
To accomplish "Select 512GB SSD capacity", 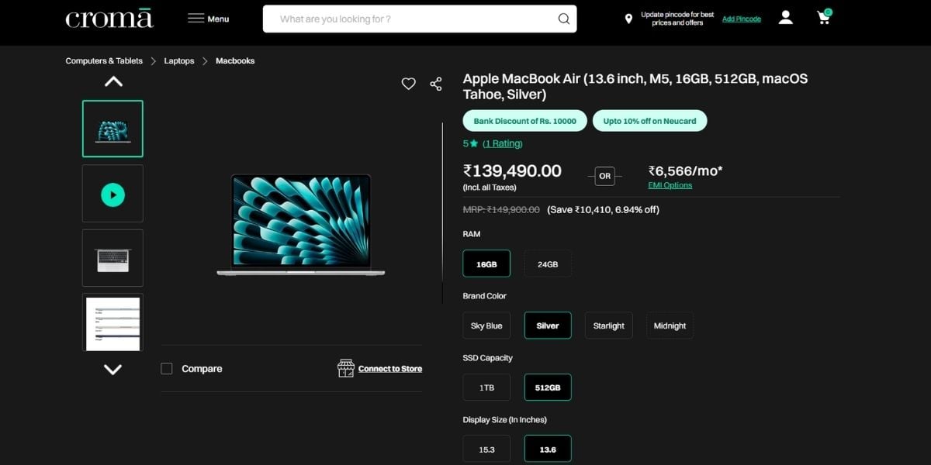I will (x=548, y=387).
